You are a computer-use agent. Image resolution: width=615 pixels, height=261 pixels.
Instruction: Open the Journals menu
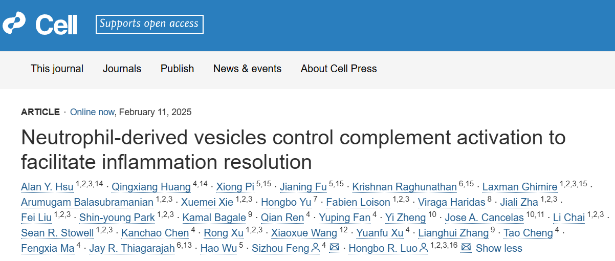click(x=122, y=69)
